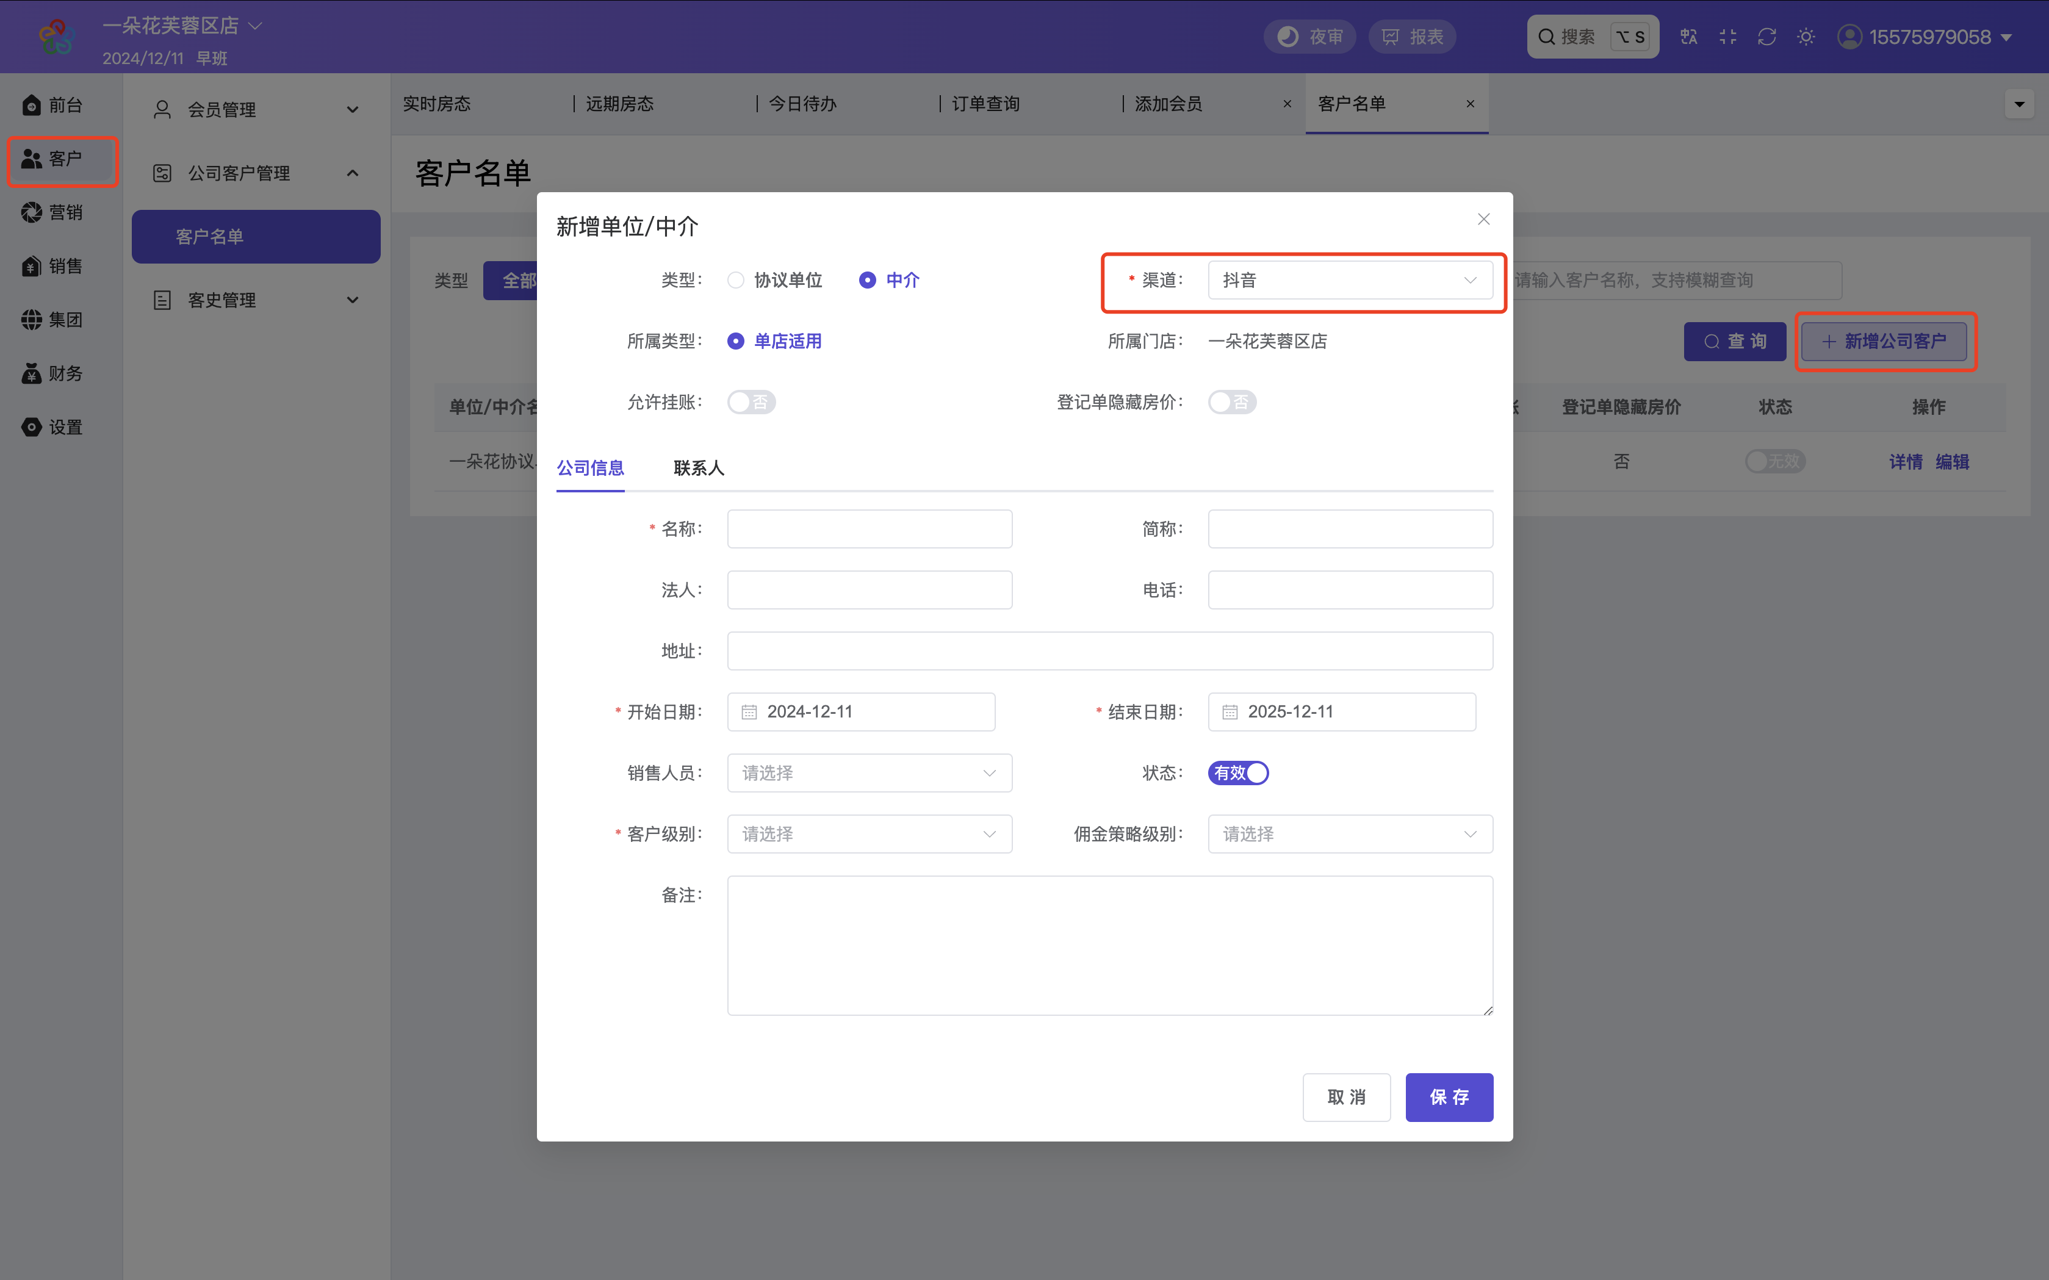This screenshot has height=1280, width=2049.
Task: Open the store switcher 一朵花芙蓉区店
Action: 182,26
